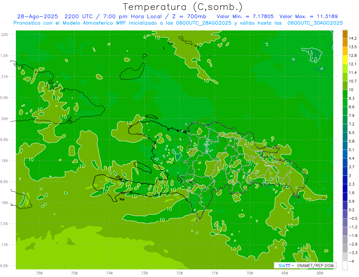The width and height of the screenshot is (359, 277).
Task: Click the "Z = 700mb" level text
Action: [x=188, y=16]
